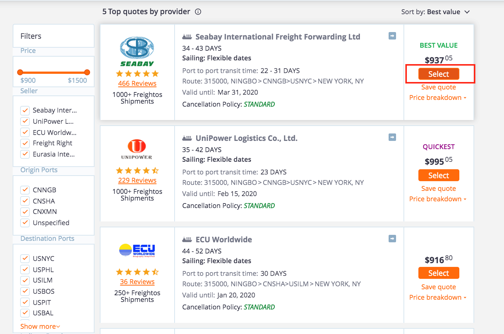
Task: Click the minimum price slider handle at $900
Action: click(x=20, y=72)
